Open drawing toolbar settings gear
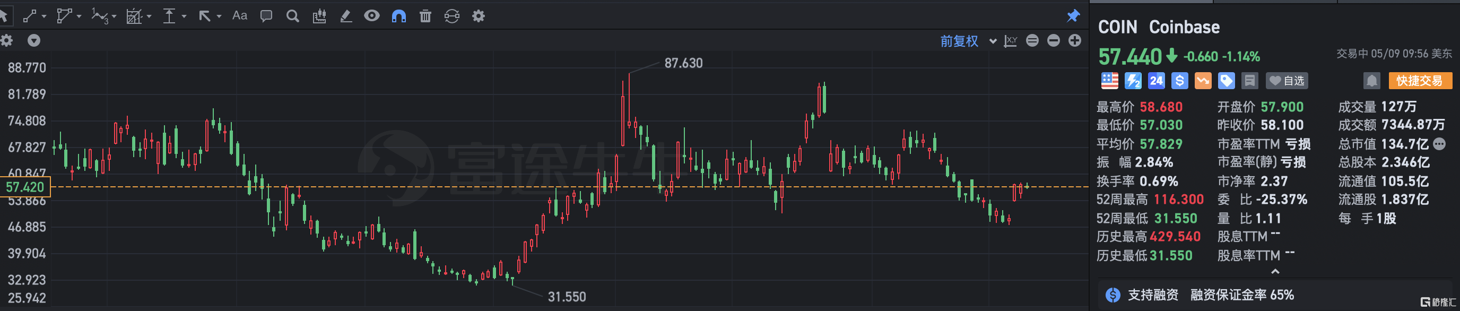This screenshot has height=311, width=1460. (479, 16)
